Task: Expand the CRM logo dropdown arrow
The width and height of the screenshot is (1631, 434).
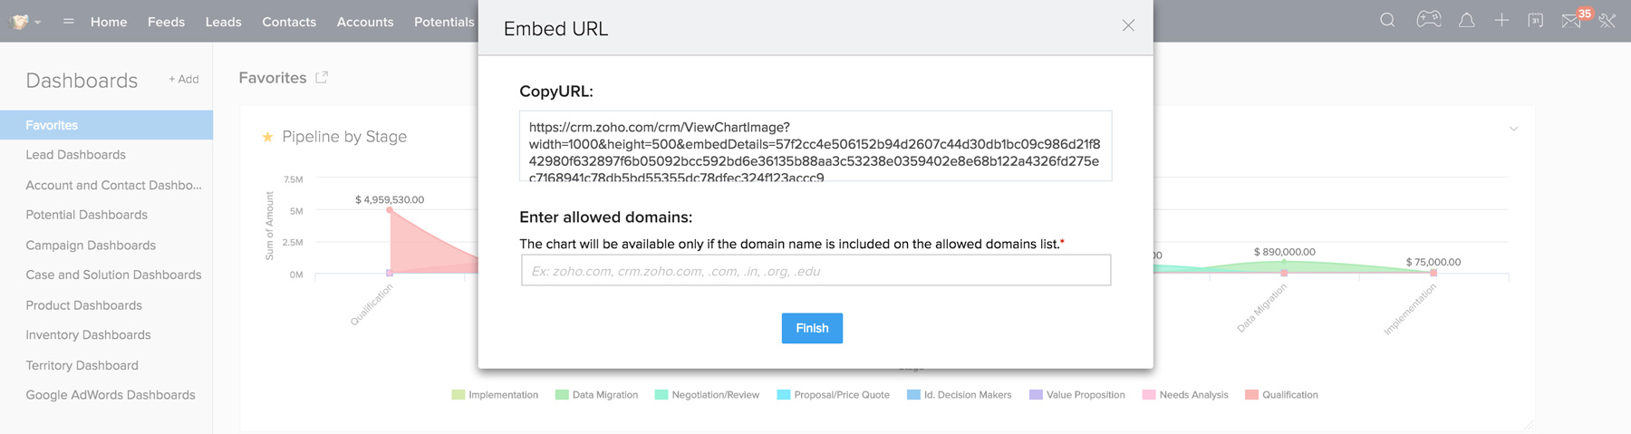Action: tap(38, 22)
